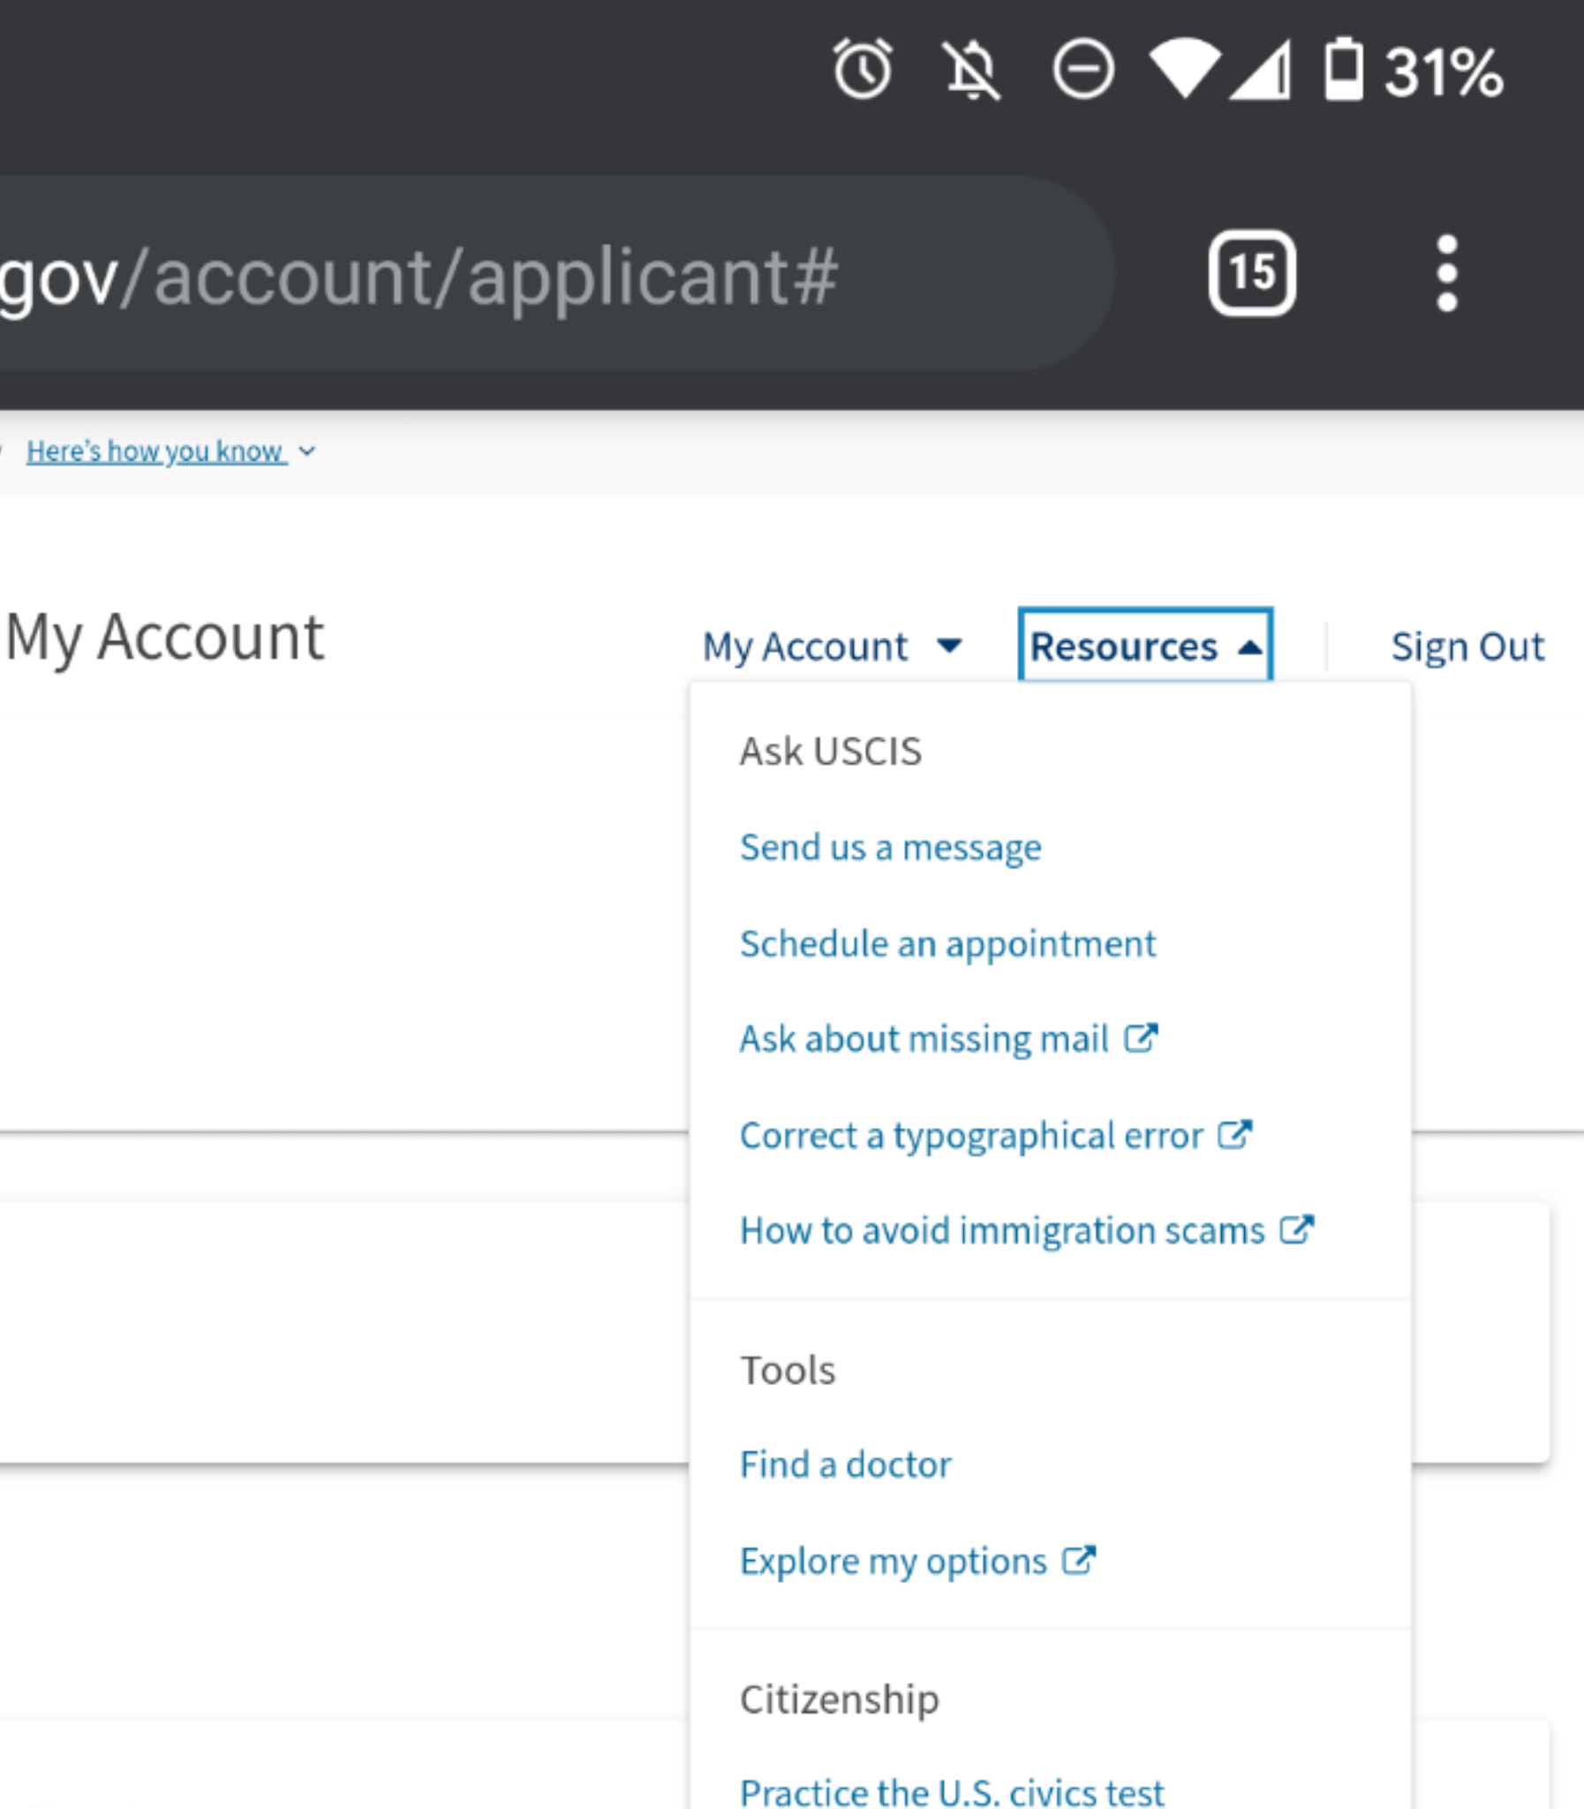The image size is (1584, 1809).
Task: Open the browser tab switcher showing 15
Action: pyautogui.click(x=1252, y=273)
